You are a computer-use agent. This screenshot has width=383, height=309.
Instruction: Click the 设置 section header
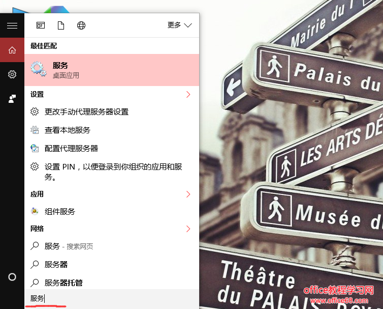(37, 95)
